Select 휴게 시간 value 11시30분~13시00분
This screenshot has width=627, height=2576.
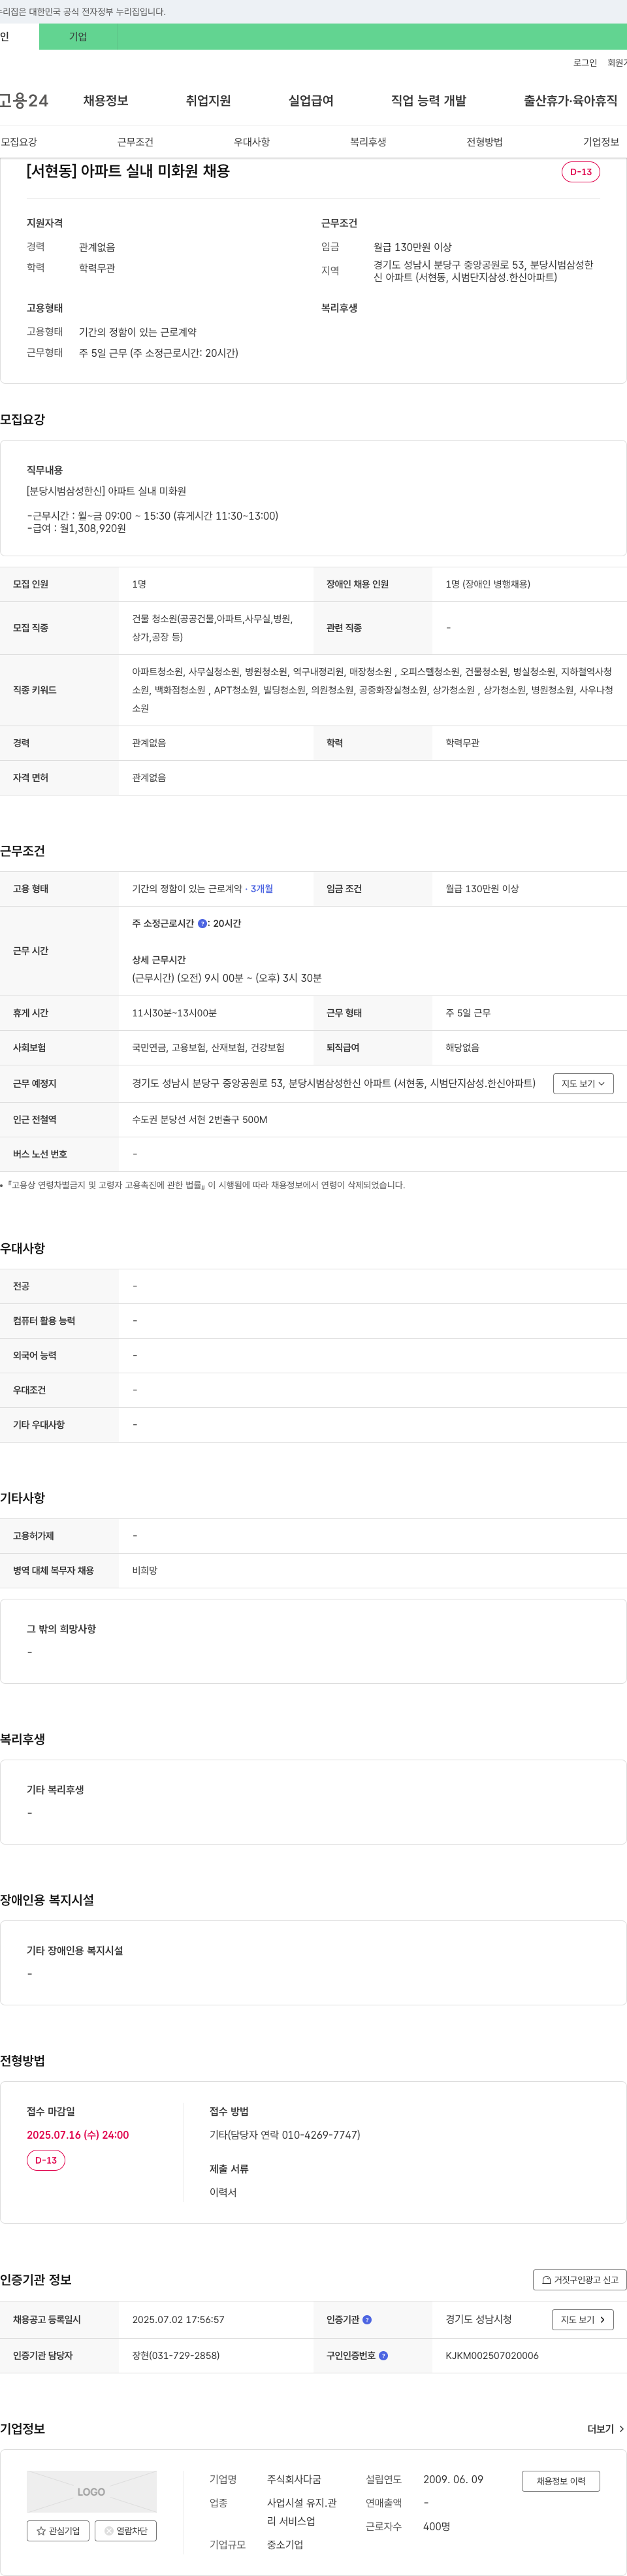(x=174, y=1013)
